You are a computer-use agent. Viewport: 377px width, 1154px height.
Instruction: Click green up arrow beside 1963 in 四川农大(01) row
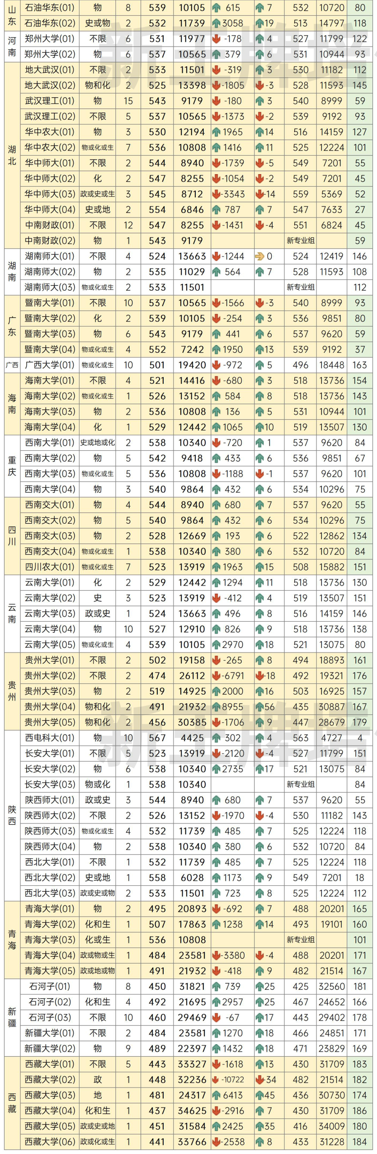click(216, 567)
